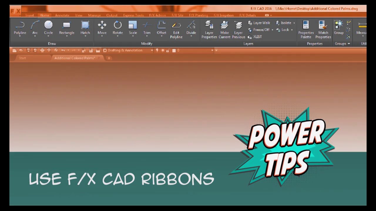Add a new drawing tab with plus
This screenshot has width=376, height=211.
pyautogui.click(x=109, y=58)
